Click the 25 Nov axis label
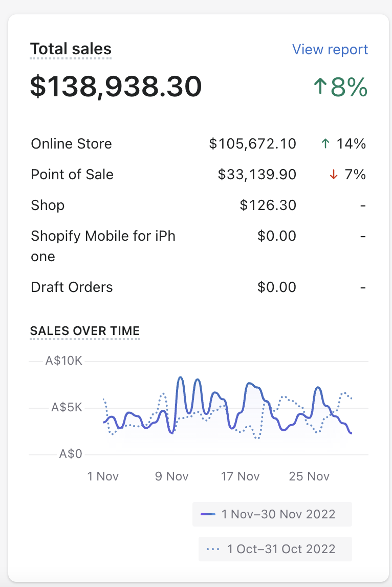Screen dimensions: 392x587 pos(309,476)
